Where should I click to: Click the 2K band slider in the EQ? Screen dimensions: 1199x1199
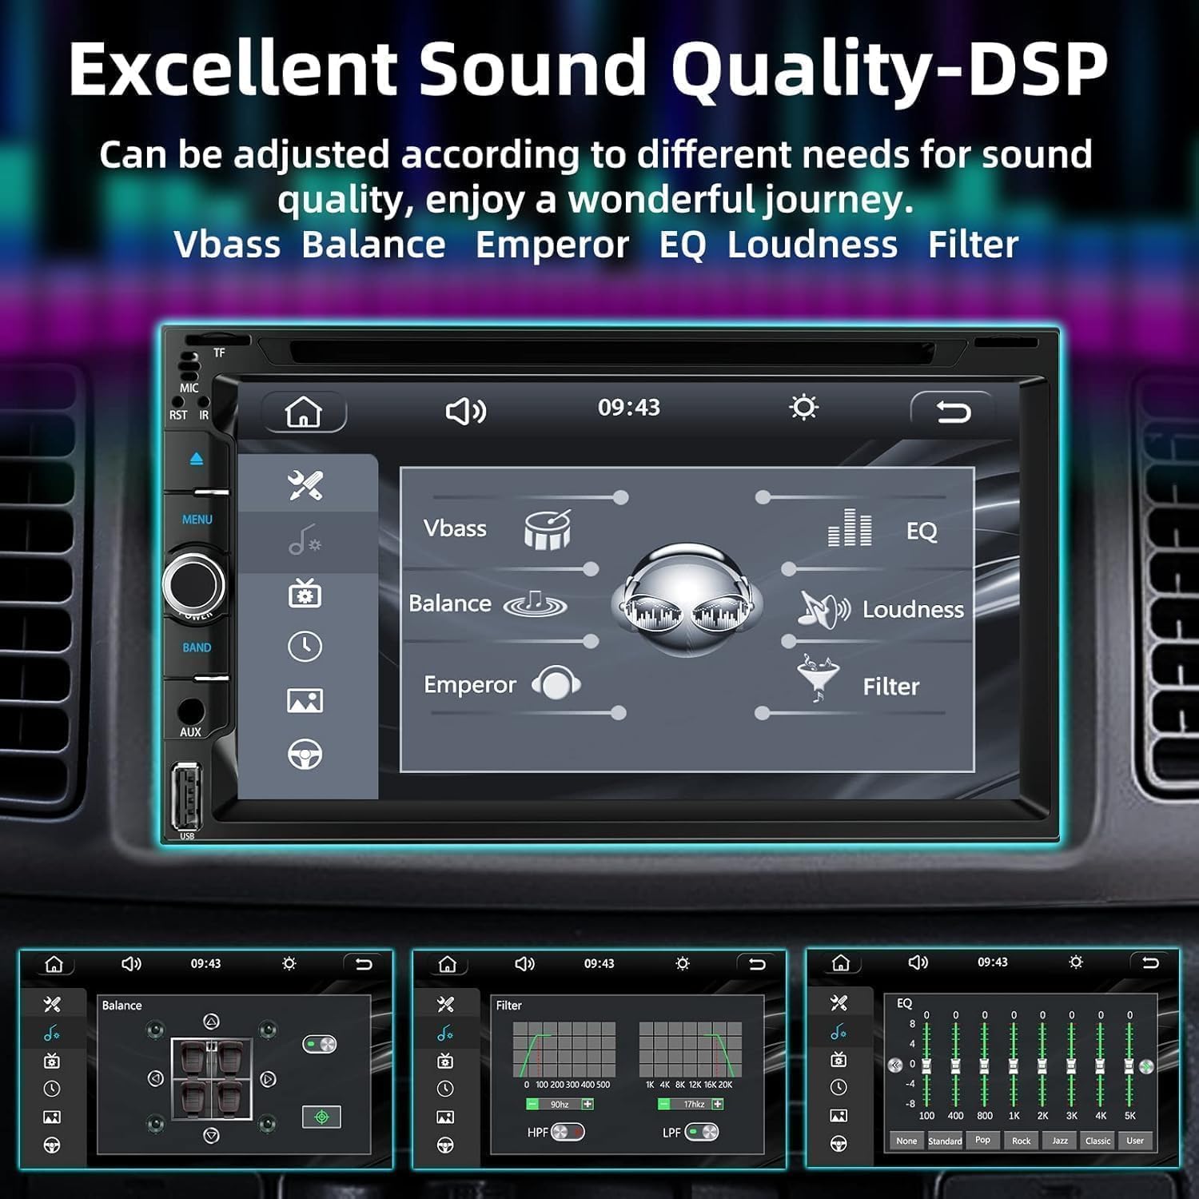pos(1042,1064)
